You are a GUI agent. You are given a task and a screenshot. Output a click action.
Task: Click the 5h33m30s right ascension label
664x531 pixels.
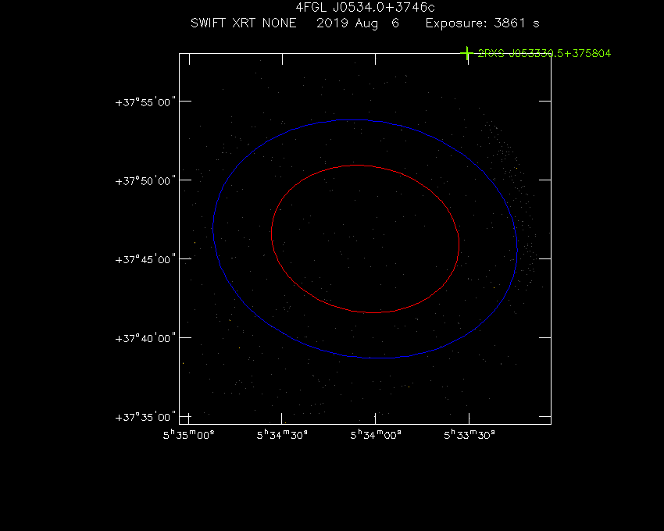point(469,435)
